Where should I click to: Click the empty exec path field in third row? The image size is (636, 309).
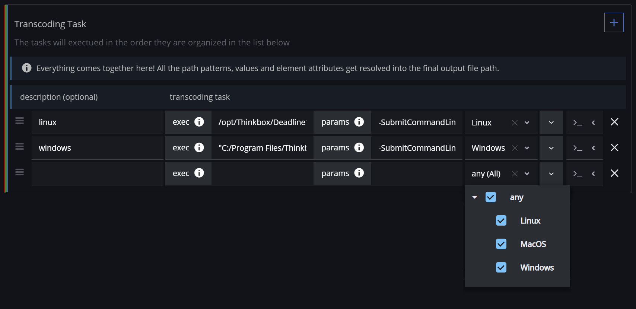point(262,174)
